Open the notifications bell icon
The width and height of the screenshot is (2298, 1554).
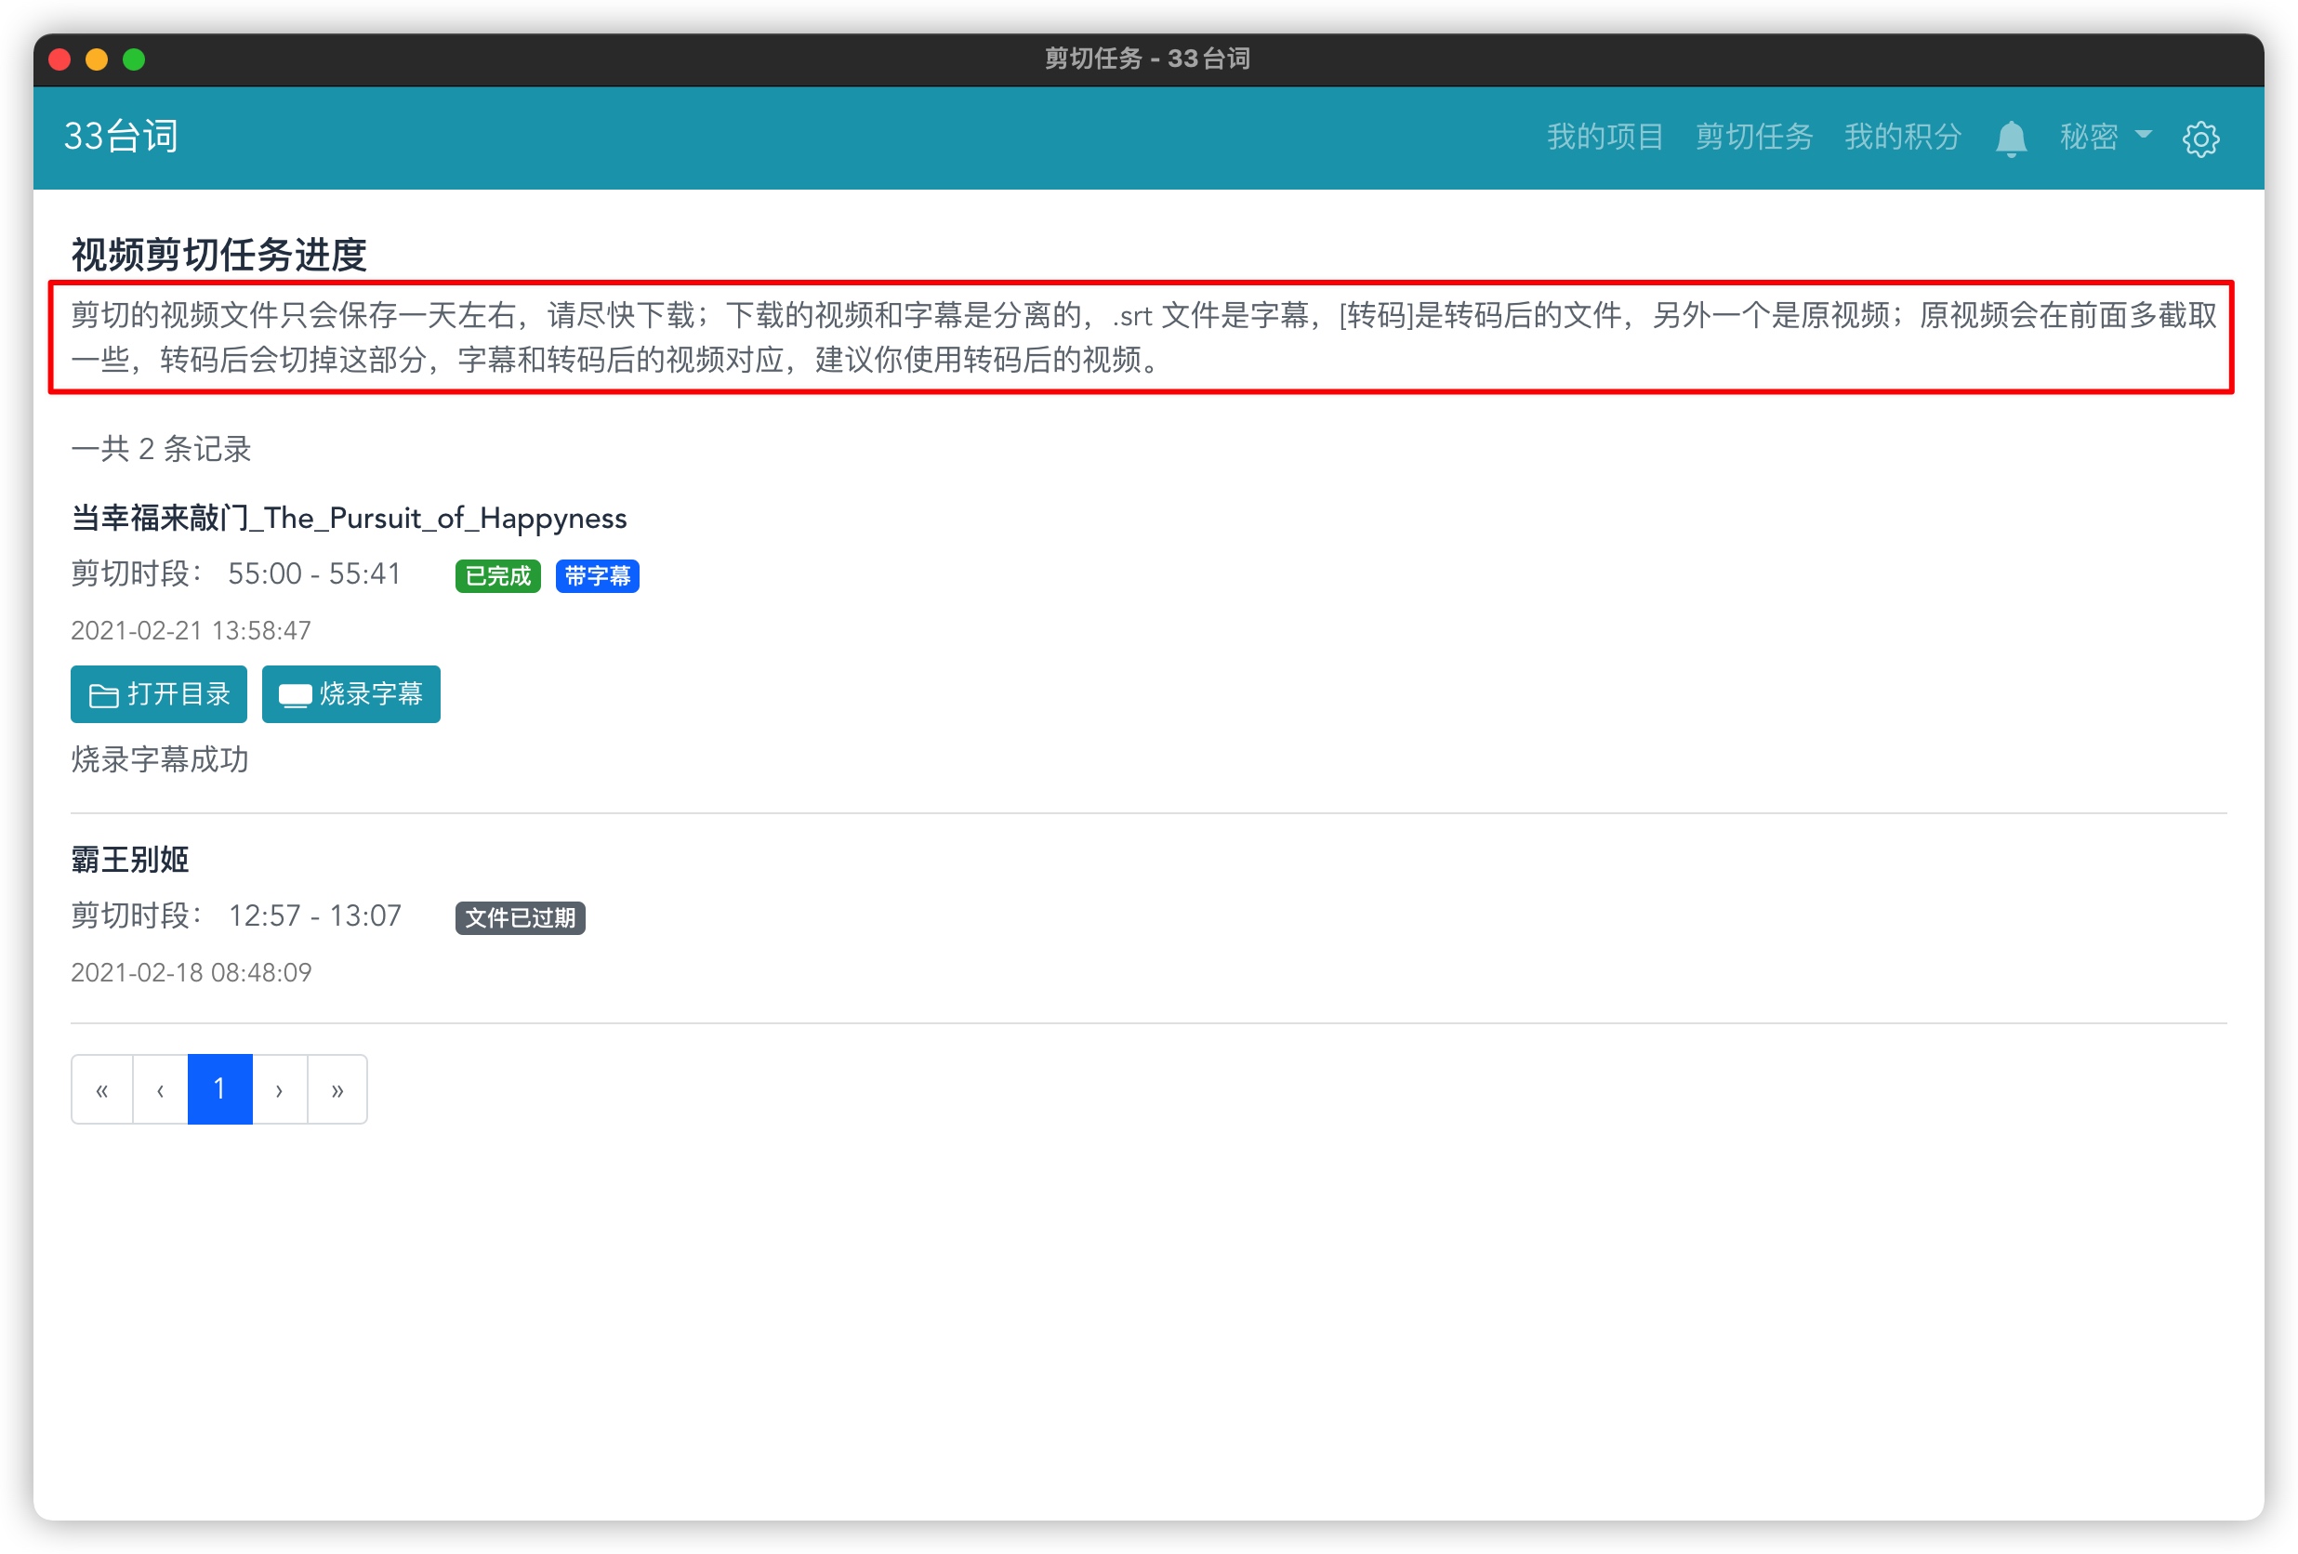(x=2010, y=138)
